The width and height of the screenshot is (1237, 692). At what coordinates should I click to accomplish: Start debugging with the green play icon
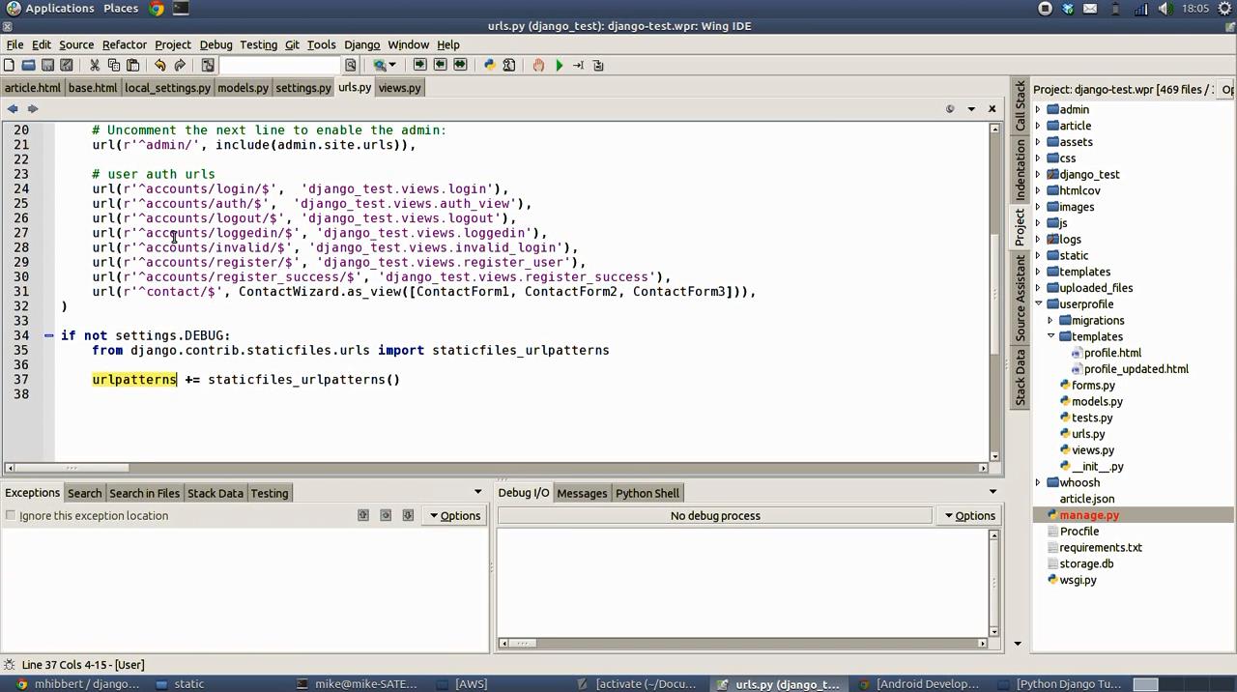pyautogui.click(x=559, y=65)
